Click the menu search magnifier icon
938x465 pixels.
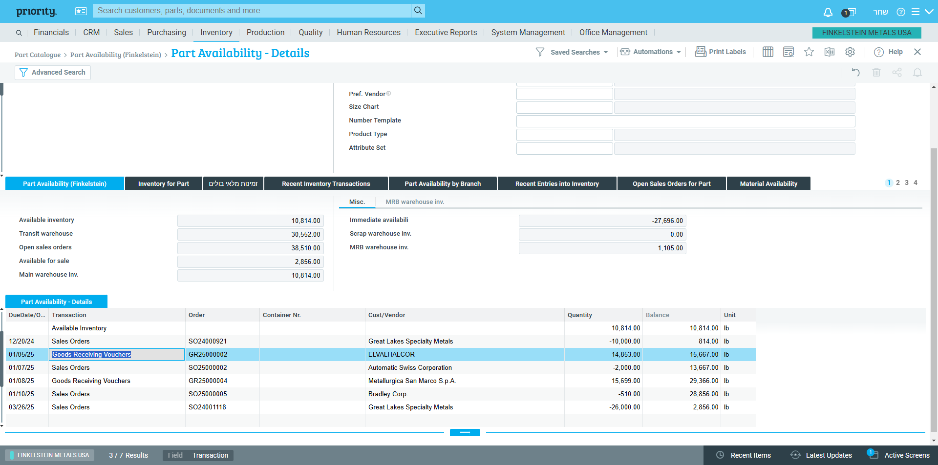(x=19, y=33)
